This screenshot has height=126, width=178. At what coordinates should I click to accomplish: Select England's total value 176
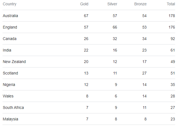pyautogui.click(x=172, y=27)
